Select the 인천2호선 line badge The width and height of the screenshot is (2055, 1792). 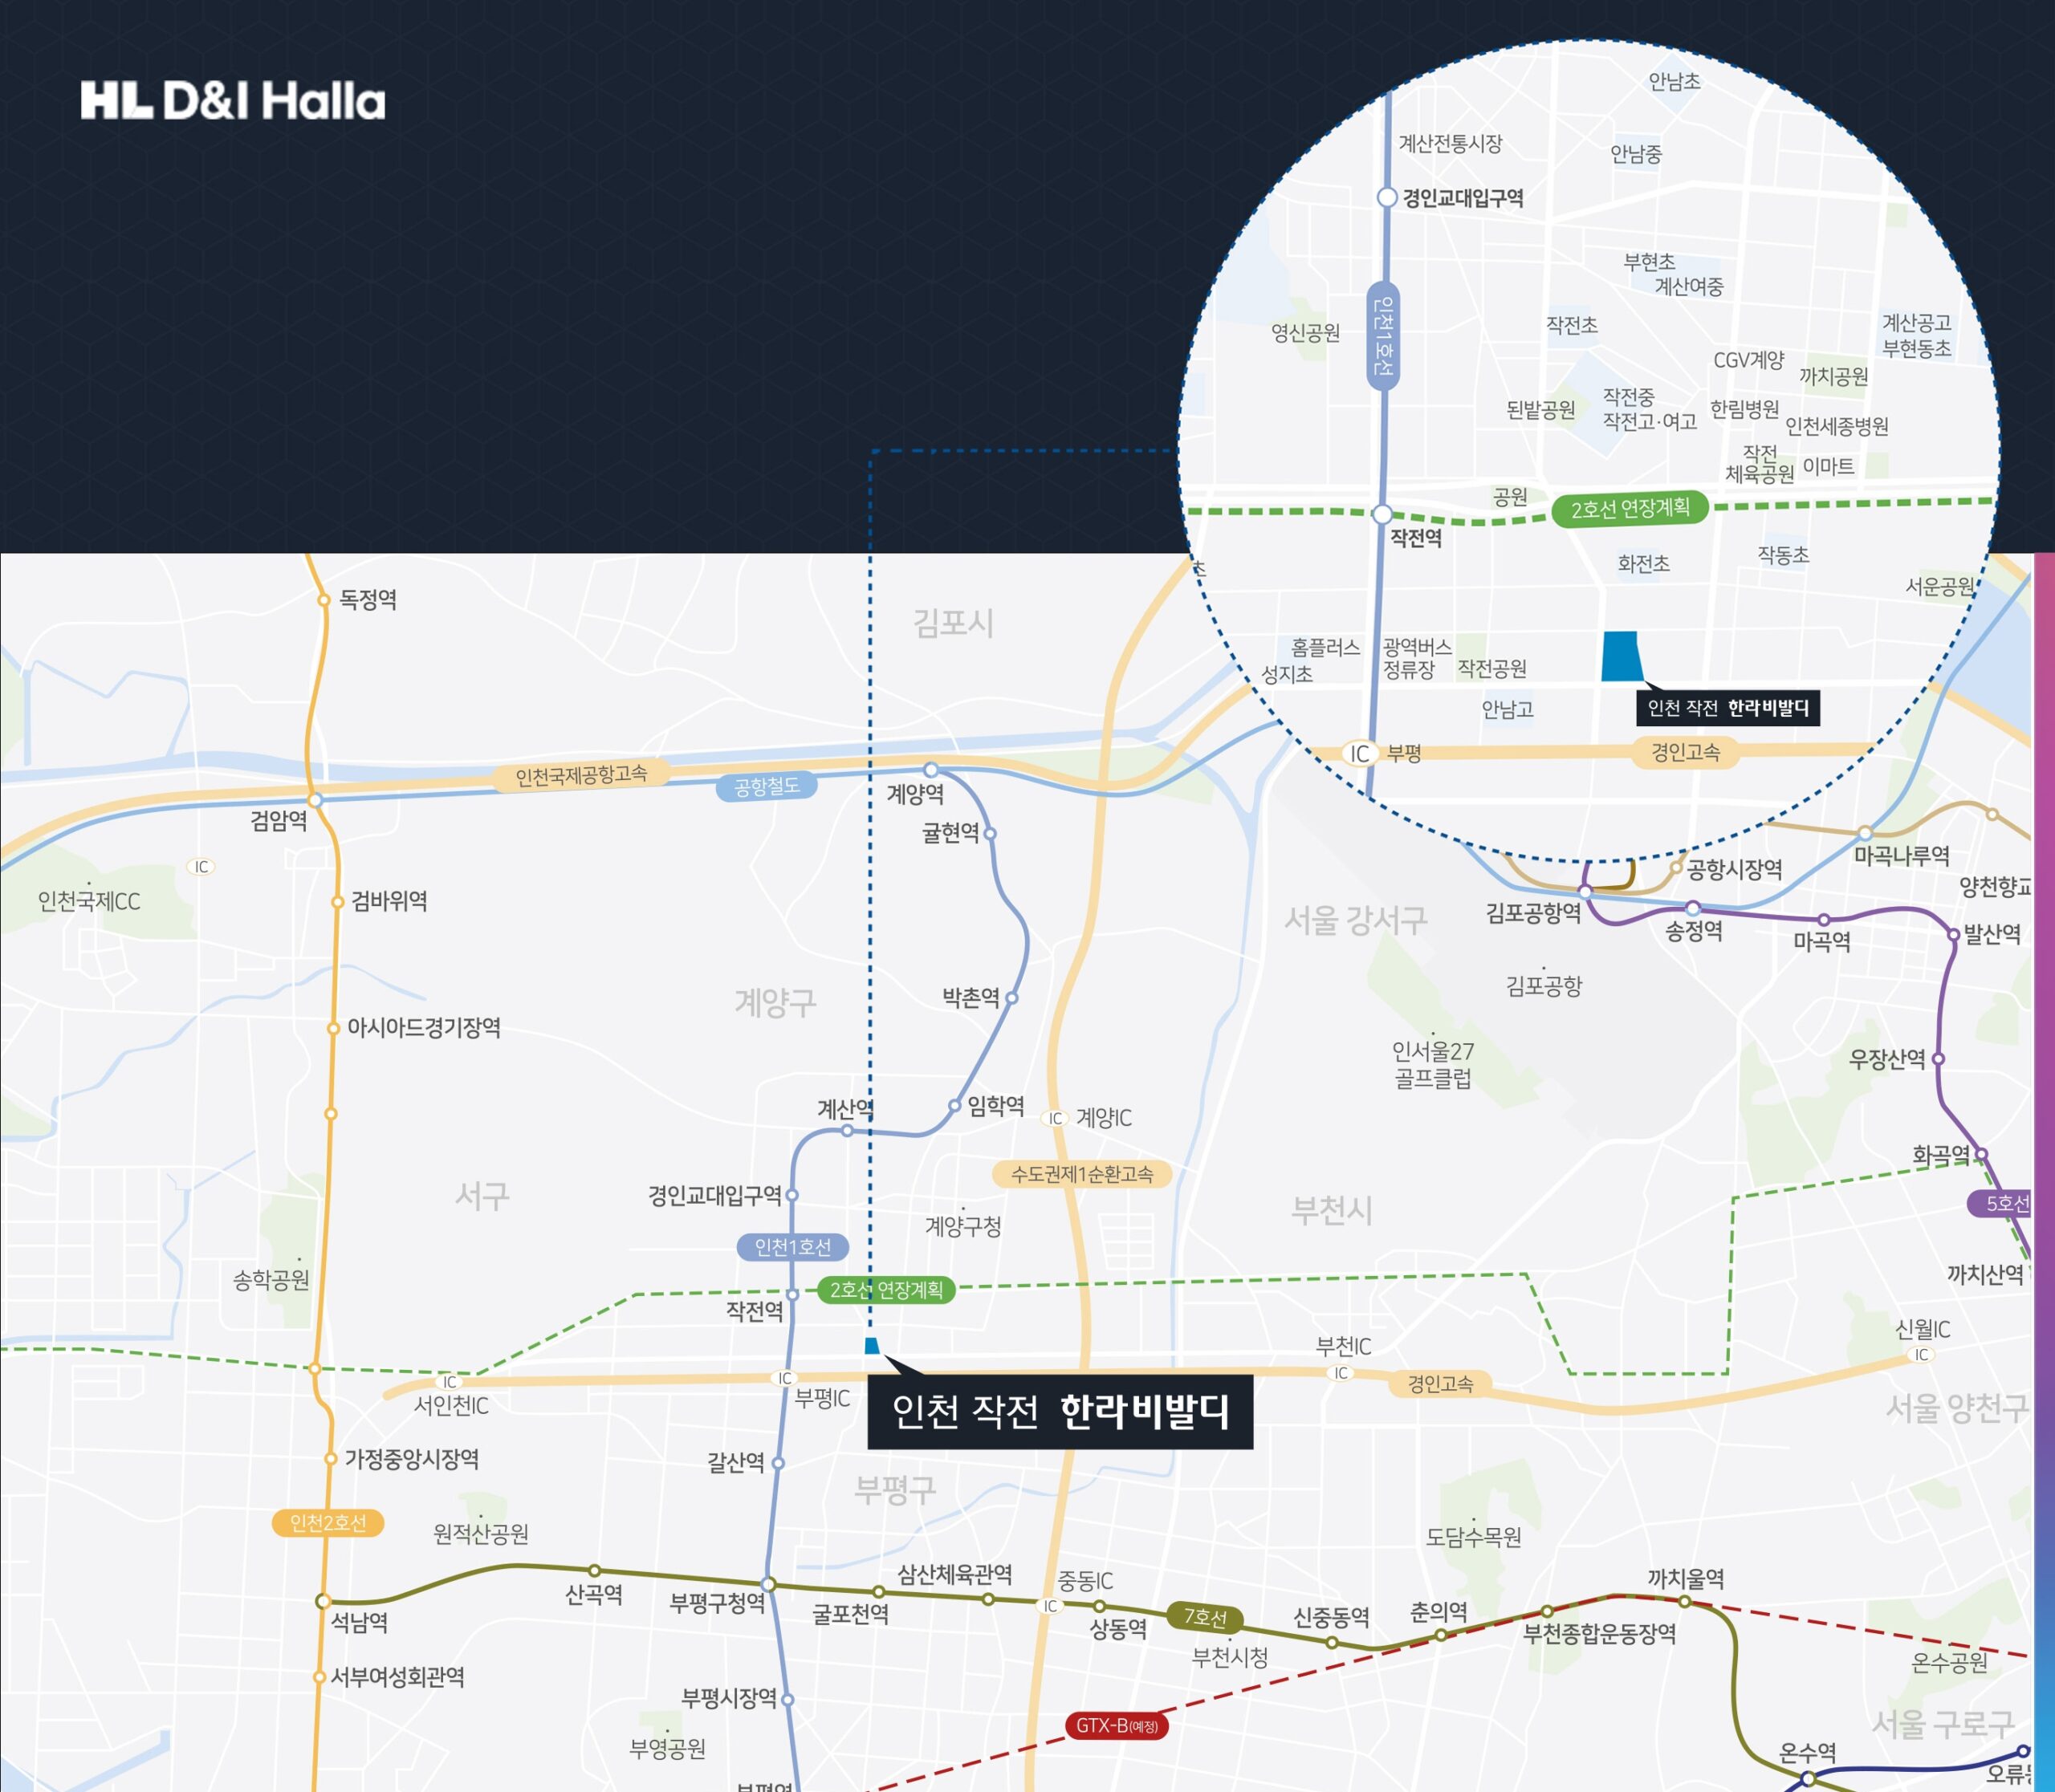click(x=328, y=1523)
